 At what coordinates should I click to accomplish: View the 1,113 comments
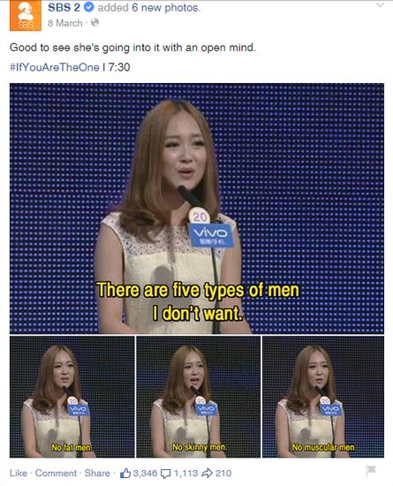185,474
